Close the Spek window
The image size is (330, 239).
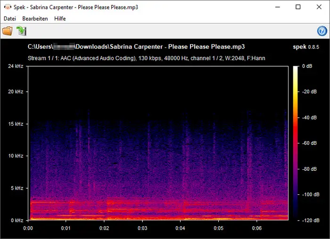(x=319, y=7)
